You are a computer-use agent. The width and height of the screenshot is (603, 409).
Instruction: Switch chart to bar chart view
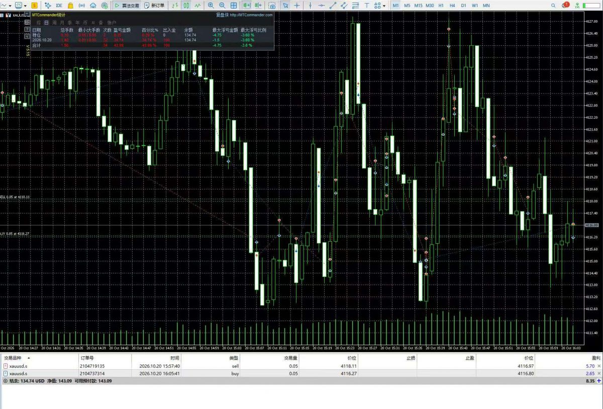pos(174,6)
